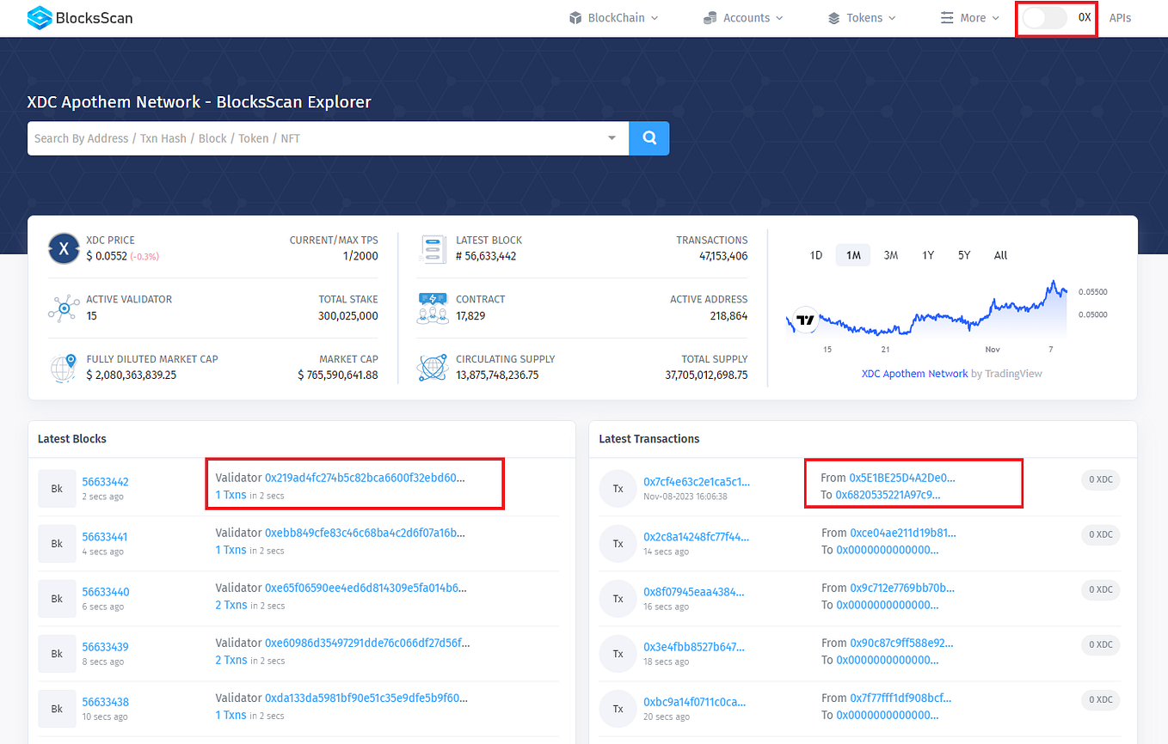Click the Active Validator network icon
This screenshot has height=744, width=1168.
(64, 308)
